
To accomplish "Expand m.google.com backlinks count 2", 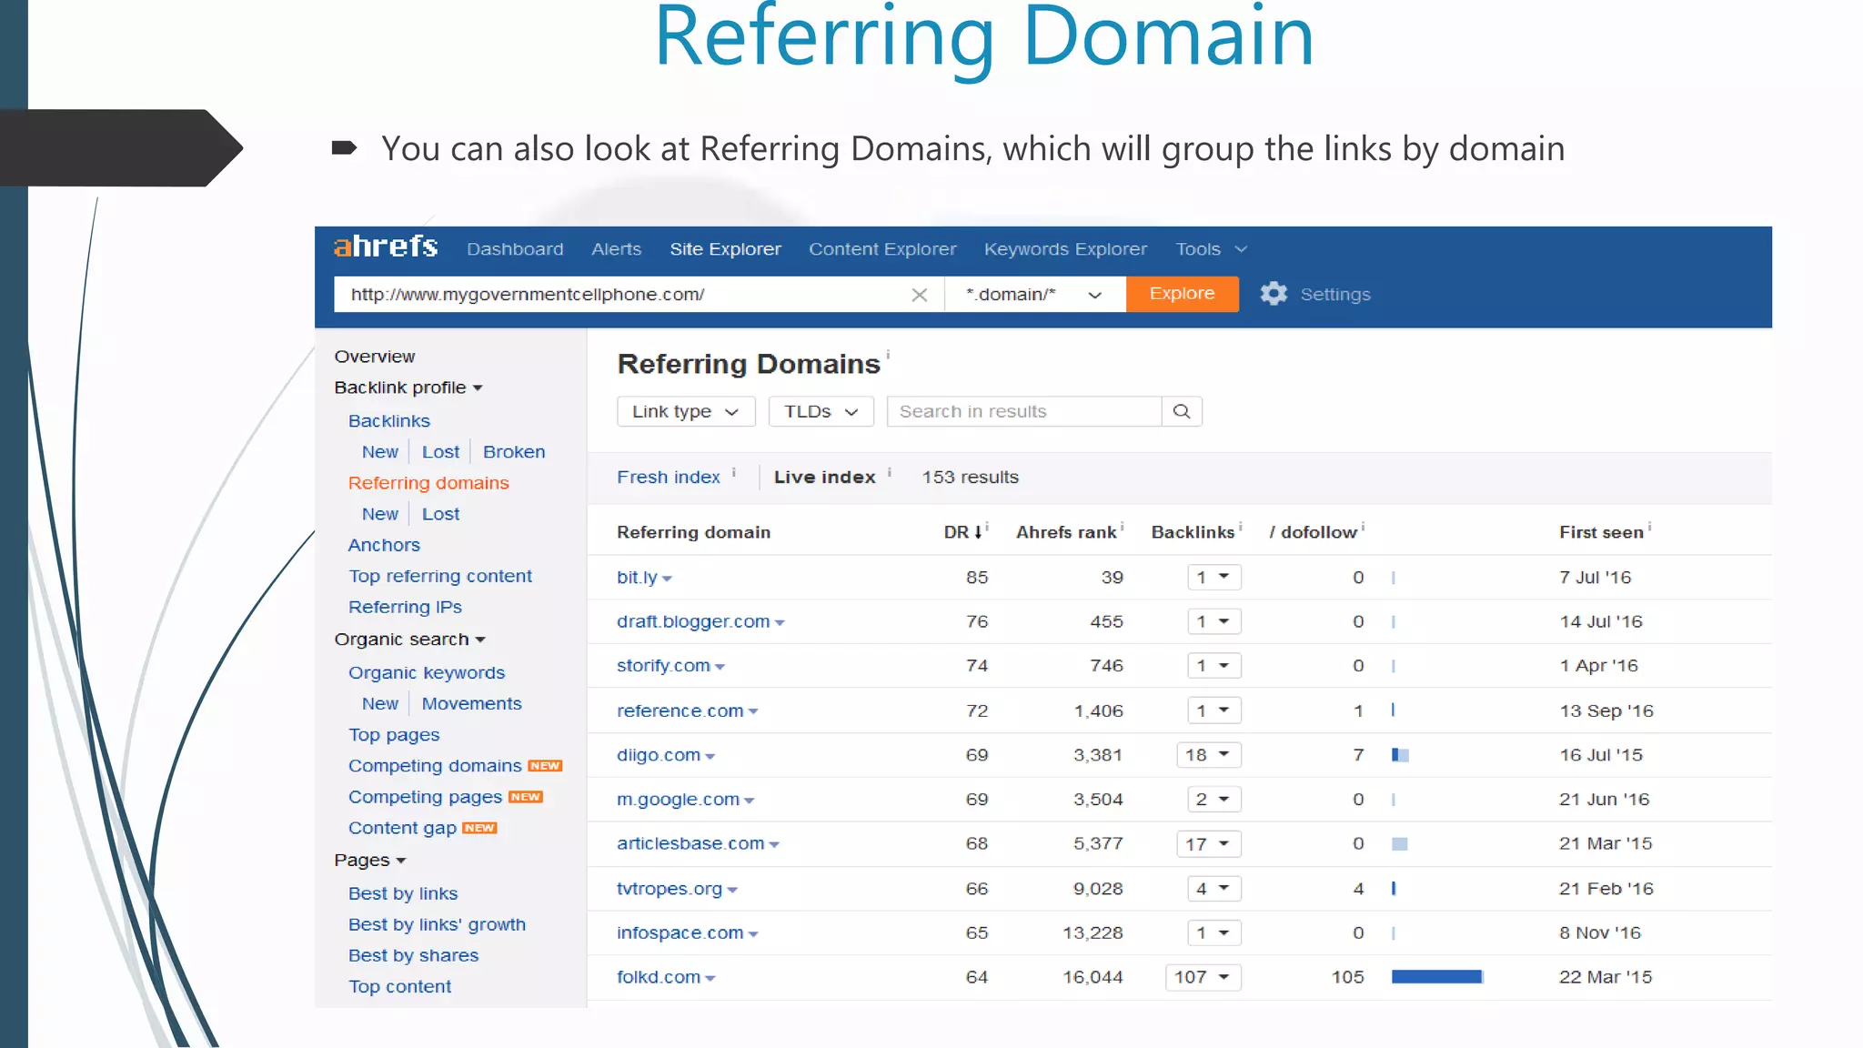I will [x=1213, y=800].
